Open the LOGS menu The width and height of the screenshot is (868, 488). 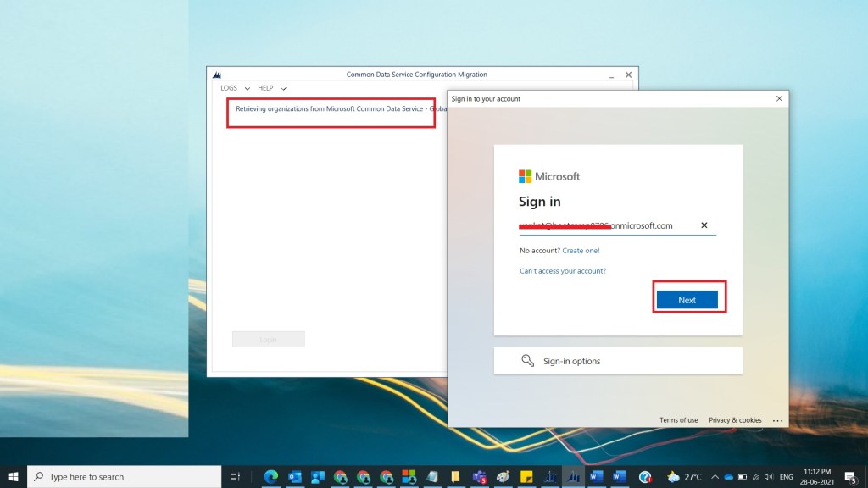pos(229,88)
